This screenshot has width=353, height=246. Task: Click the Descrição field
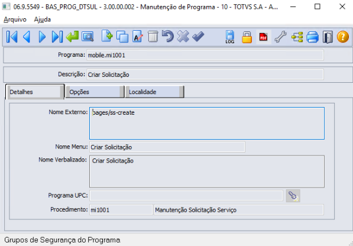pyautogui.click(x=205, y=75)
